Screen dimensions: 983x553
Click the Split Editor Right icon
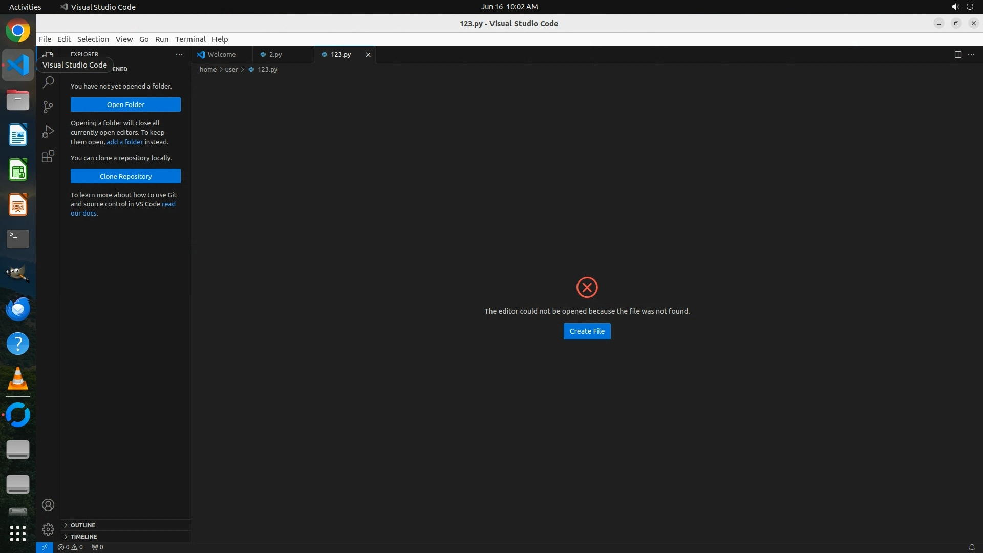958,54
